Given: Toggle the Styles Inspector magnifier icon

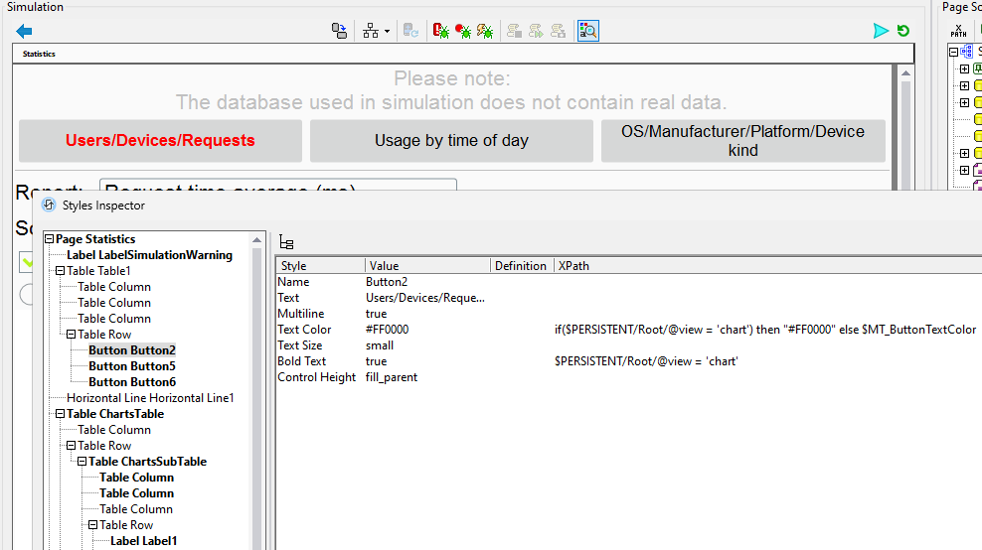Looking at the screenshot, I should click(x=588, y=31).
